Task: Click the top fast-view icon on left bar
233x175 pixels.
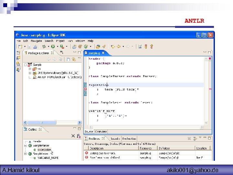Action: (x=18, y=52)
